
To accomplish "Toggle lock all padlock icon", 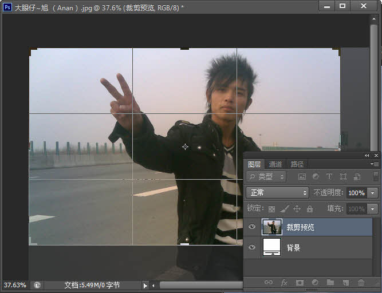I will pyautogui.click(x=310, y=209).
